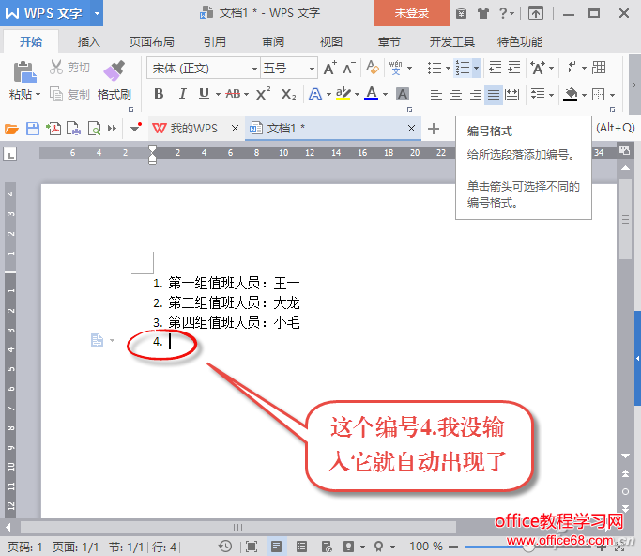This screenshot has height=556, width=641.
Task: Click the wén phonetic guide icon
Action: 395,68
